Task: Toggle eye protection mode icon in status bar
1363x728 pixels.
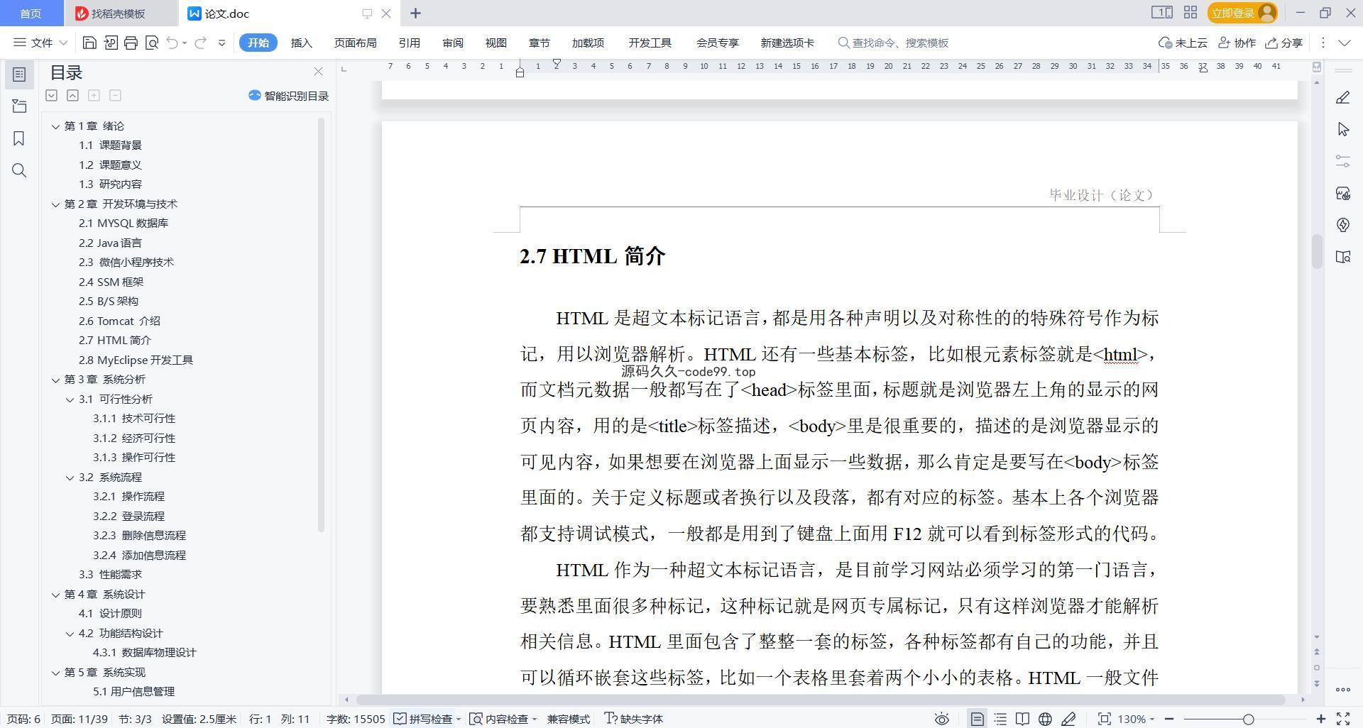Action: click(941, 719)
